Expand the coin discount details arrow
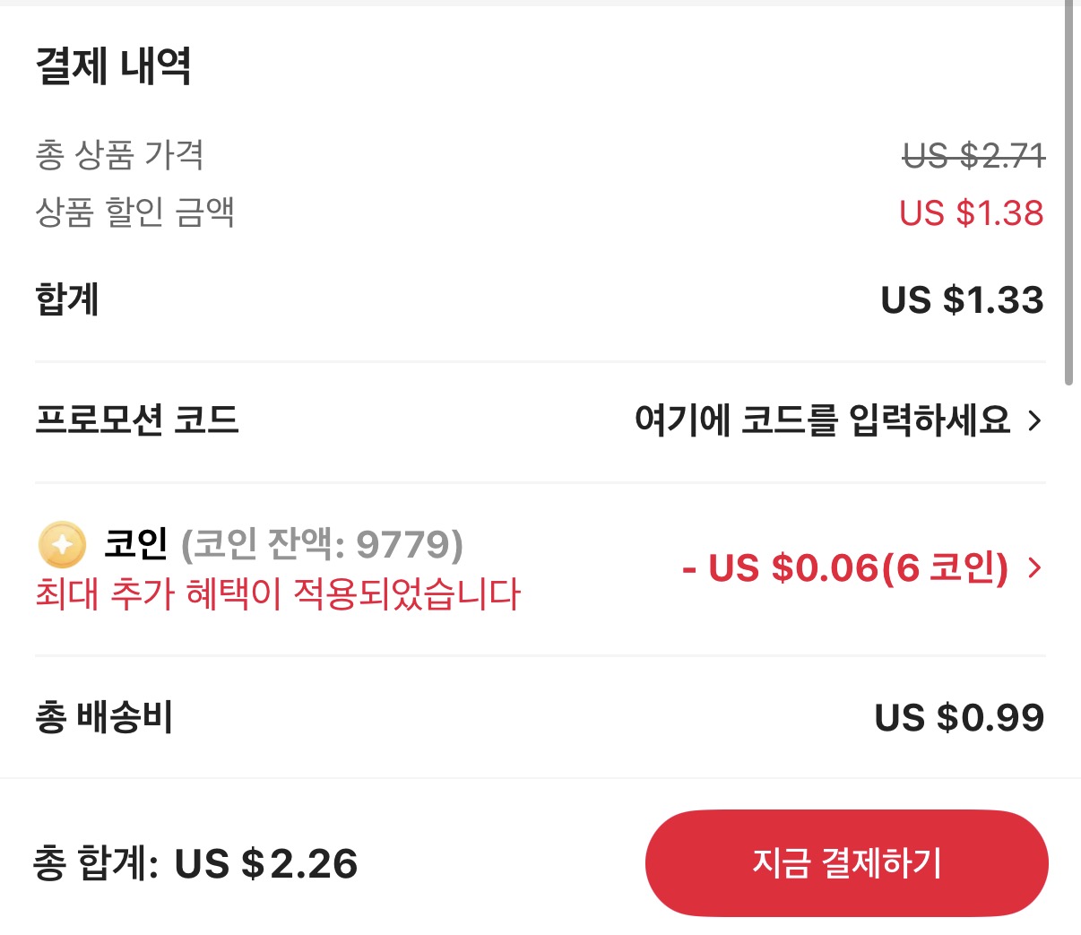 tap(1035, 567)
